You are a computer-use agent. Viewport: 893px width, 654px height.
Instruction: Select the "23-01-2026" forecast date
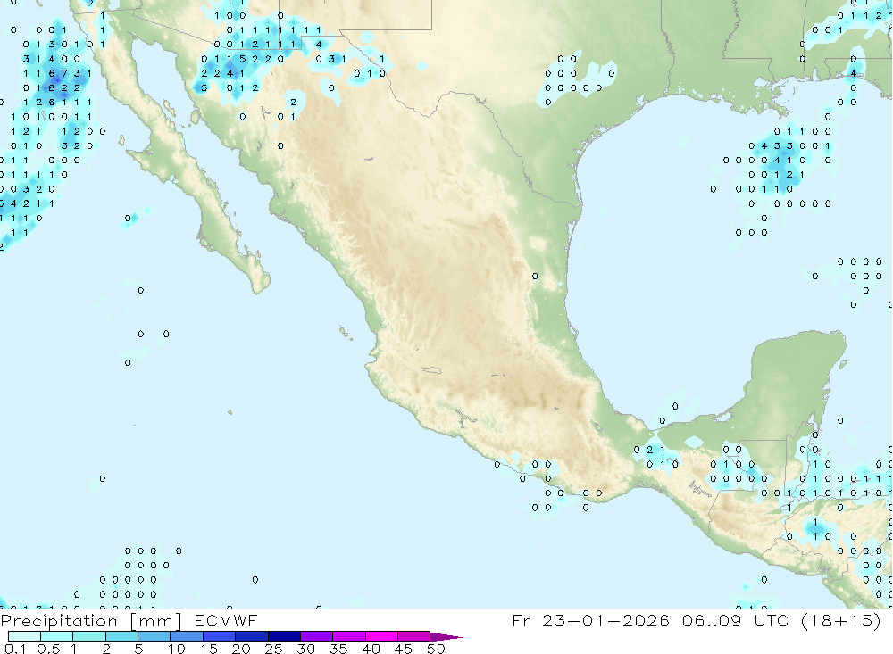coord(605,620)
